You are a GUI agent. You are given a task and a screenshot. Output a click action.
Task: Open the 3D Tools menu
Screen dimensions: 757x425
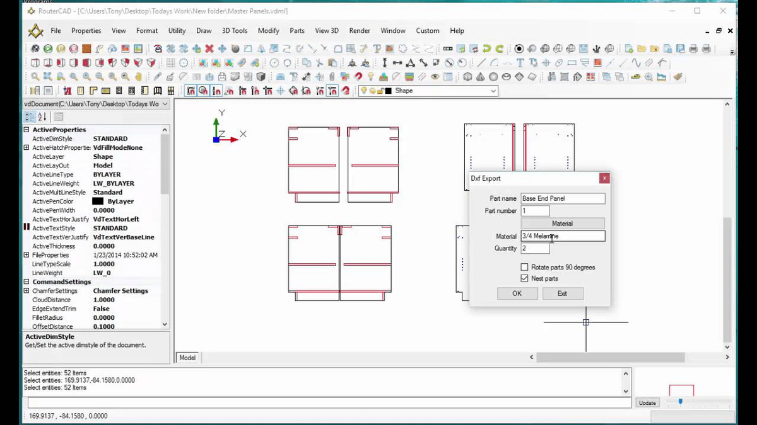coord(235,30)
